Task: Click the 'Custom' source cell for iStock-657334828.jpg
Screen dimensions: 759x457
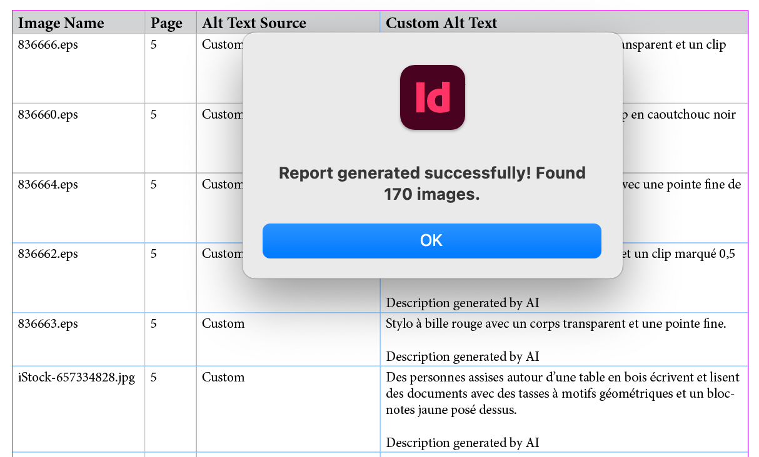Action: (288, 409)
